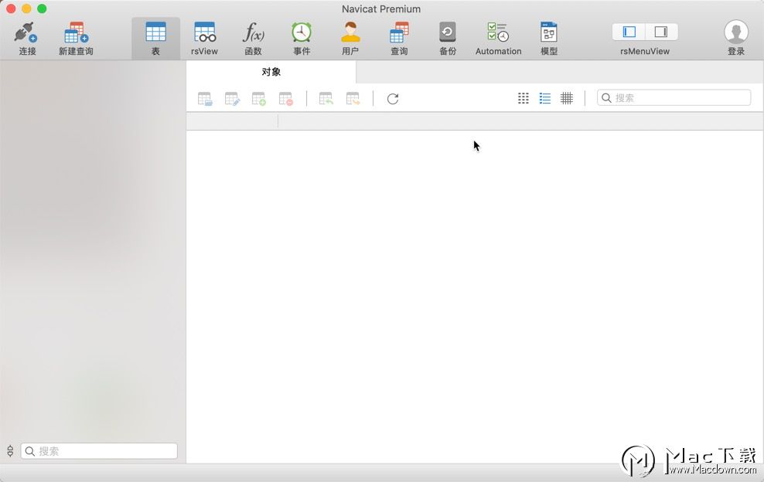The image size is (764, 482).
Task: Open the 连接 (Connection) icon
Action: pos(26,32)
